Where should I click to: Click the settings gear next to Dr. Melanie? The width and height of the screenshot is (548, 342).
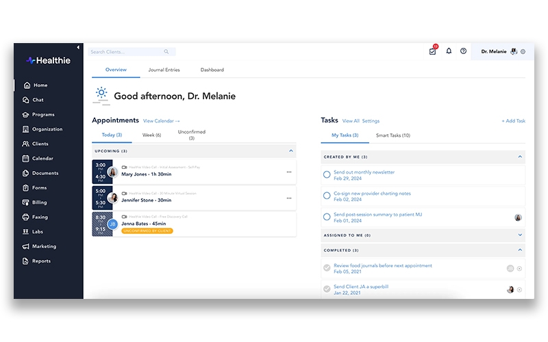[523, 51]
